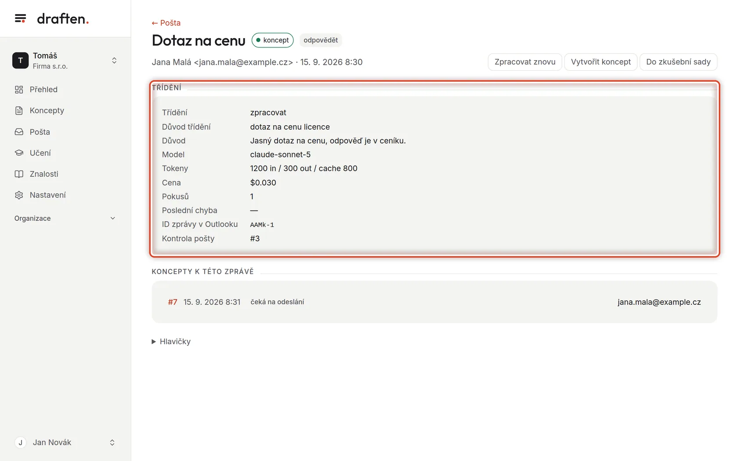Screen dimensions: 738x461
Task: Go back via the Pošta link
Action: (166, 23)
